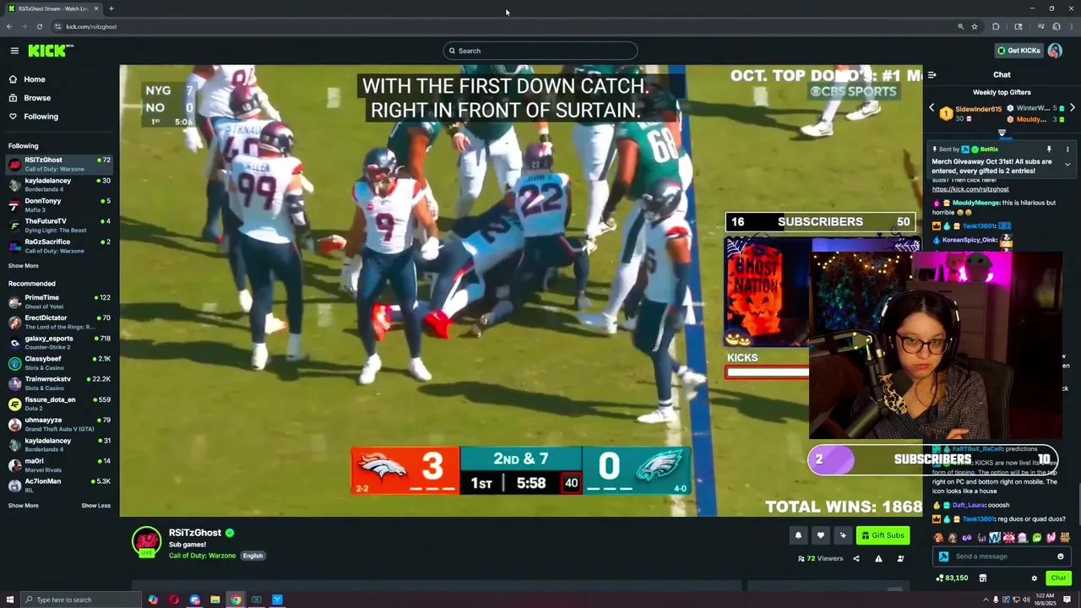Open pinned message options menu

coord(1067,149)
